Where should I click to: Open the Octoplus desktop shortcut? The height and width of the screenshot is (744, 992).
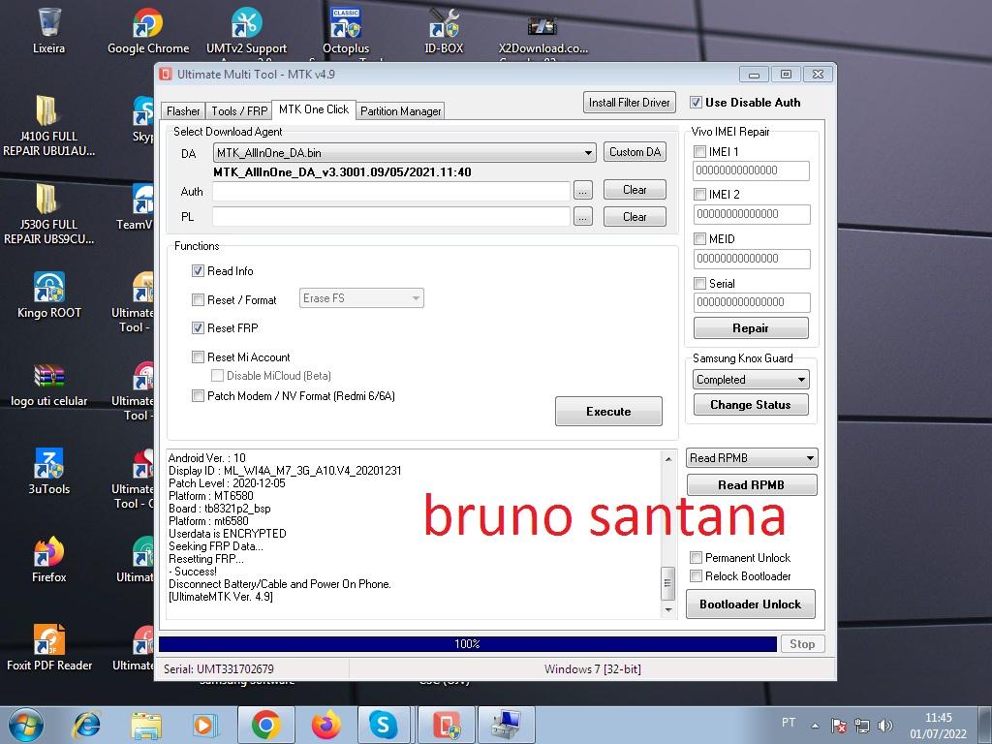tap(346, 30)
